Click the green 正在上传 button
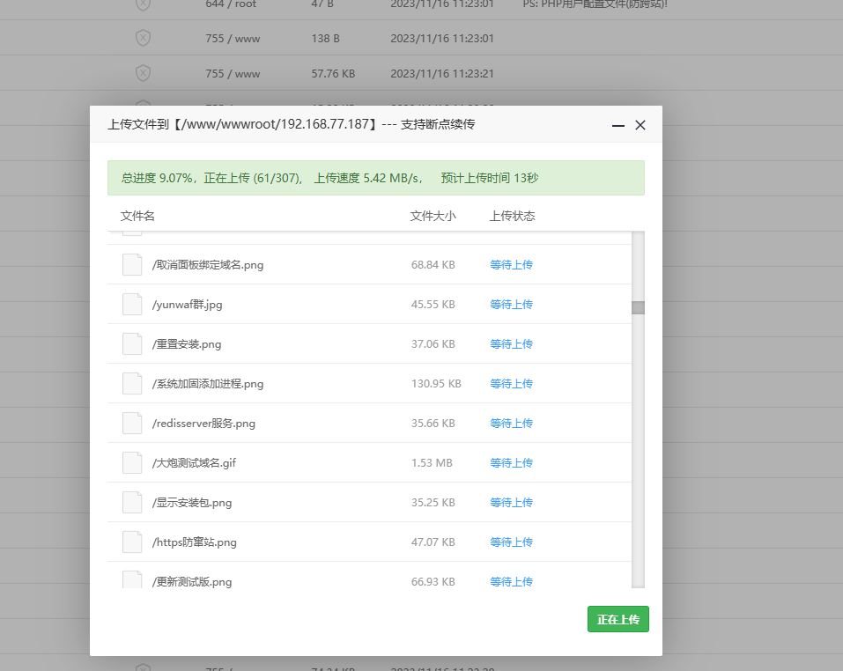This screenshot has height=671, width=843. (617, 619)
